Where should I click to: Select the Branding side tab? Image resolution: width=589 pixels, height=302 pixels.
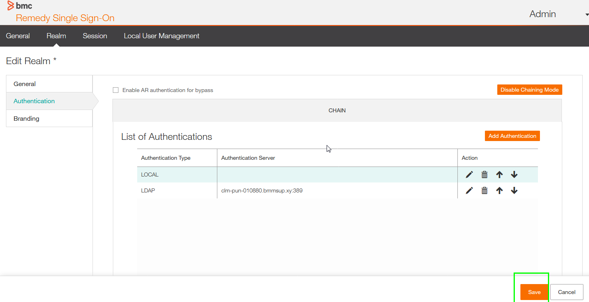click(49, 118)
